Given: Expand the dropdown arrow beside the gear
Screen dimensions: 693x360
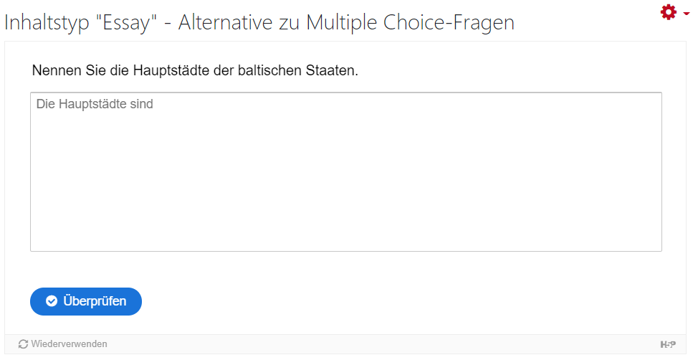Looking at the screenshot, I should click(x=686, y=14).
